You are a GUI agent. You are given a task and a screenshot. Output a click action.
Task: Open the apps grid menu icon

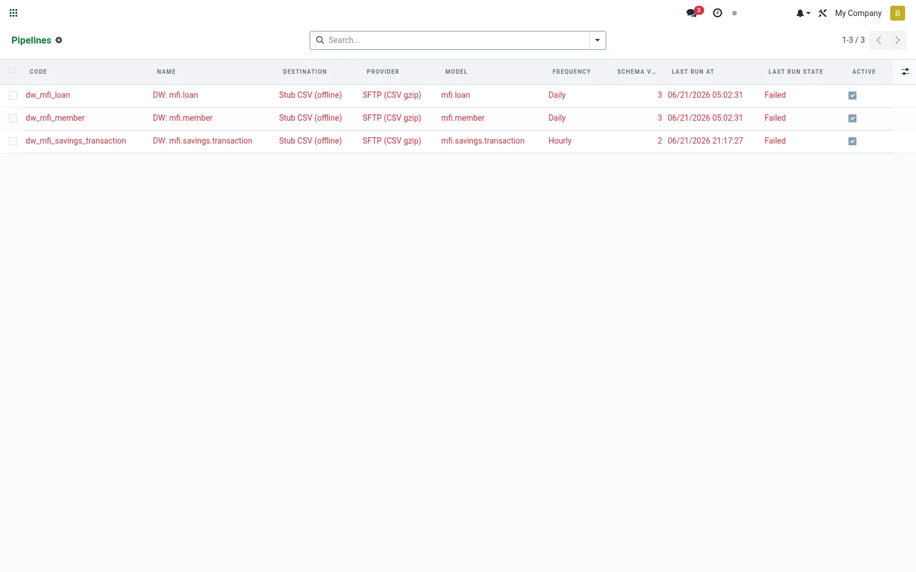14,13
